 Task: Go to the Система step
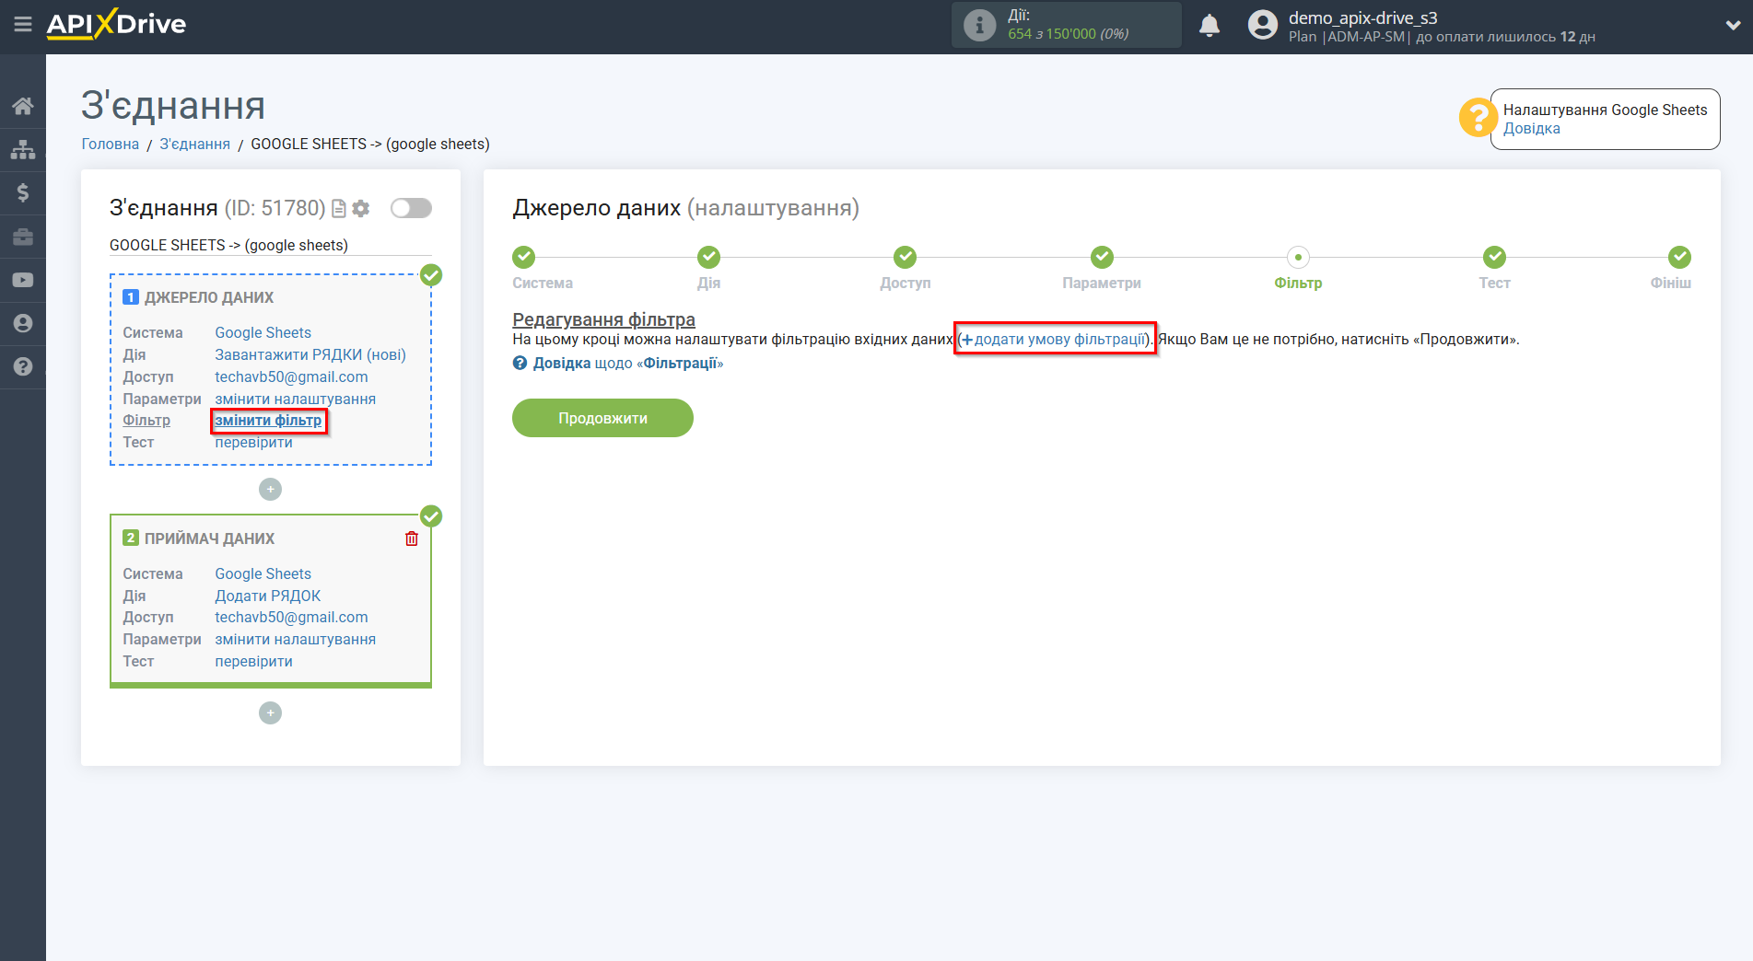tap(524, 258)
